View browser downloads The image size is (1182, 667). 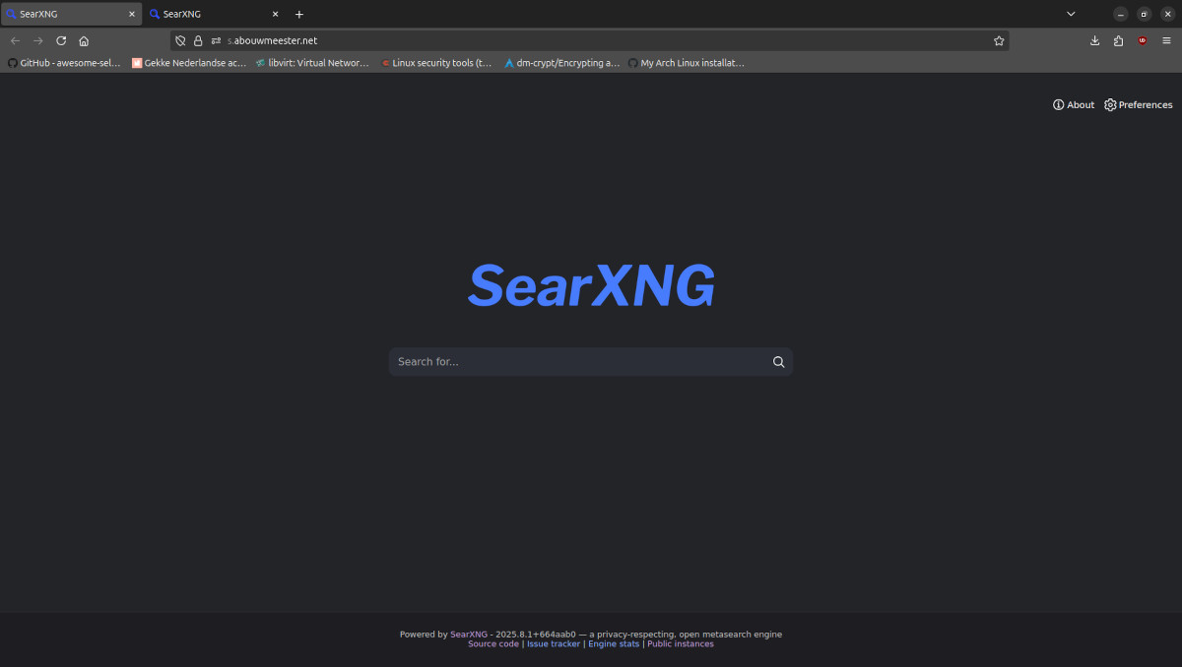point(1094,40)
